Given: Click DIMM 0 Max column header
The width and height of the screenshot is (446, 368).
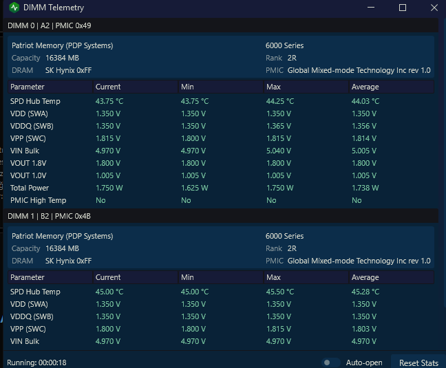Looking at the screenshot, I should tap(306, 87).
